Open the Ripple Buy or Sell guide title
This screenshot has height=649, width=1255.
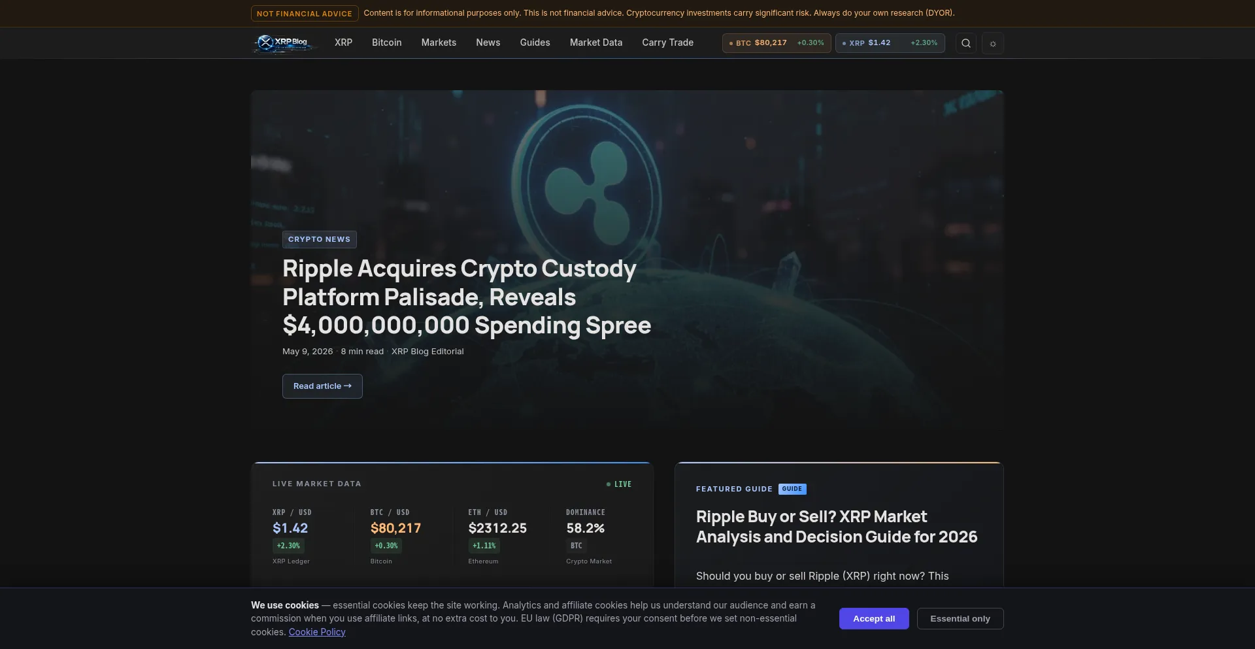837,527
